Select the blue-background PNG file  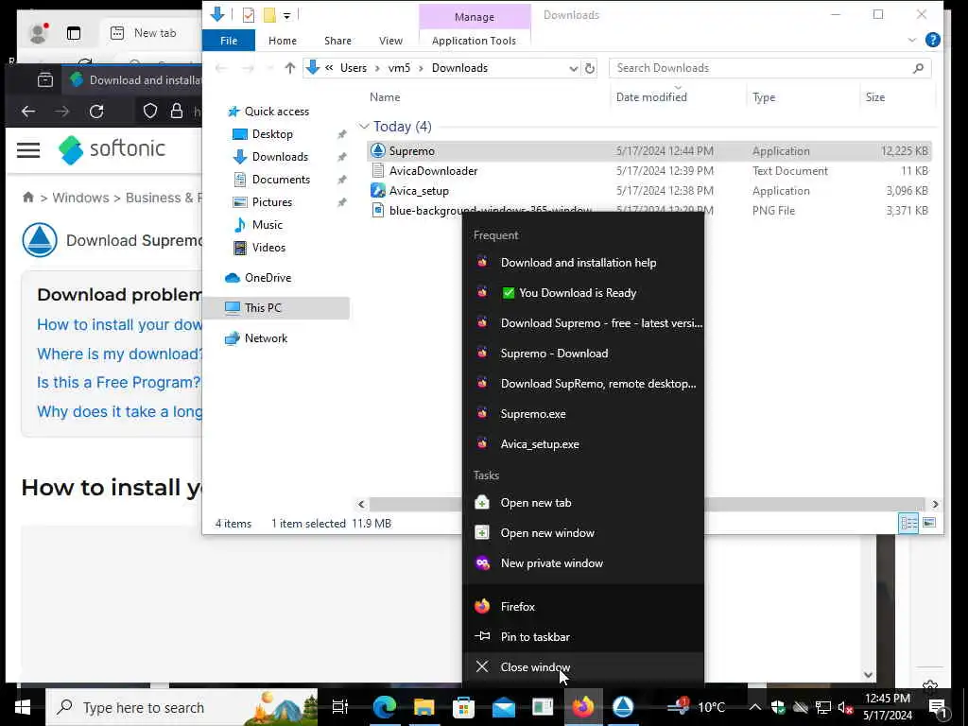click(x=648, y=211)
